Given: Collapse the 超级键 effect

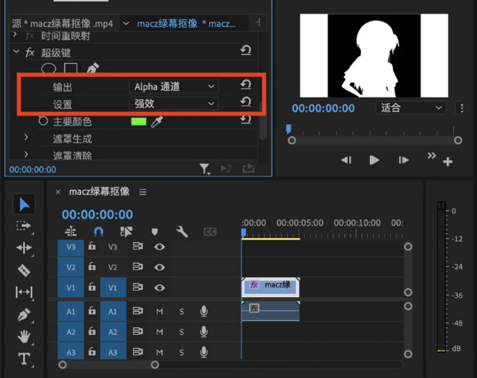Looking at the screenshot, I should point(16,52).
